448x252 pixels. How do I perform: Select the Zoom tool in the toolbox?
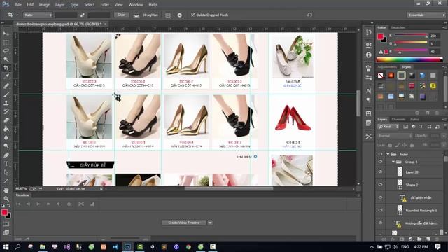(x=6, y=199)
